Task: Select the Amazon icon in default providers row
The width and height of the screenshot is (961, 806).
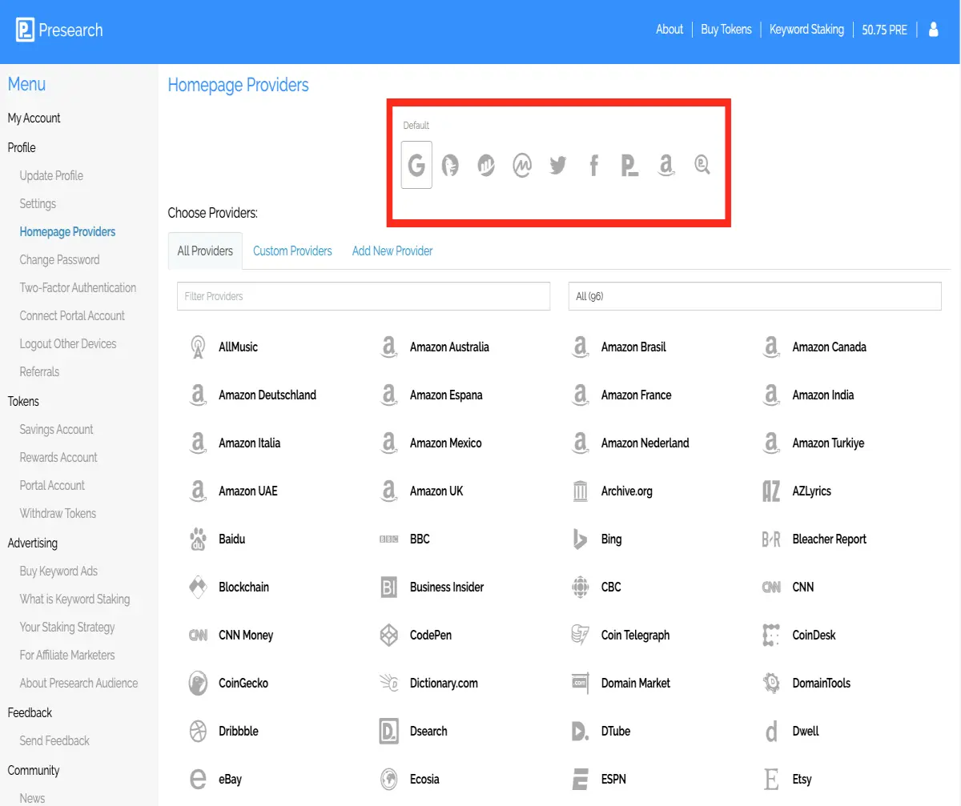Action: point(665,166)
